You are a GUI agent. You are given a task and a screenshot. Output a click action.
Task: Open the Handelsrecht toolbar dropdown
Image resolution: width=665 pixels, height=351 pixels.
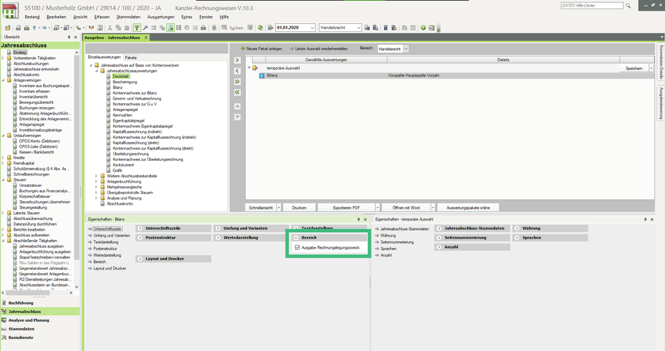358,27
